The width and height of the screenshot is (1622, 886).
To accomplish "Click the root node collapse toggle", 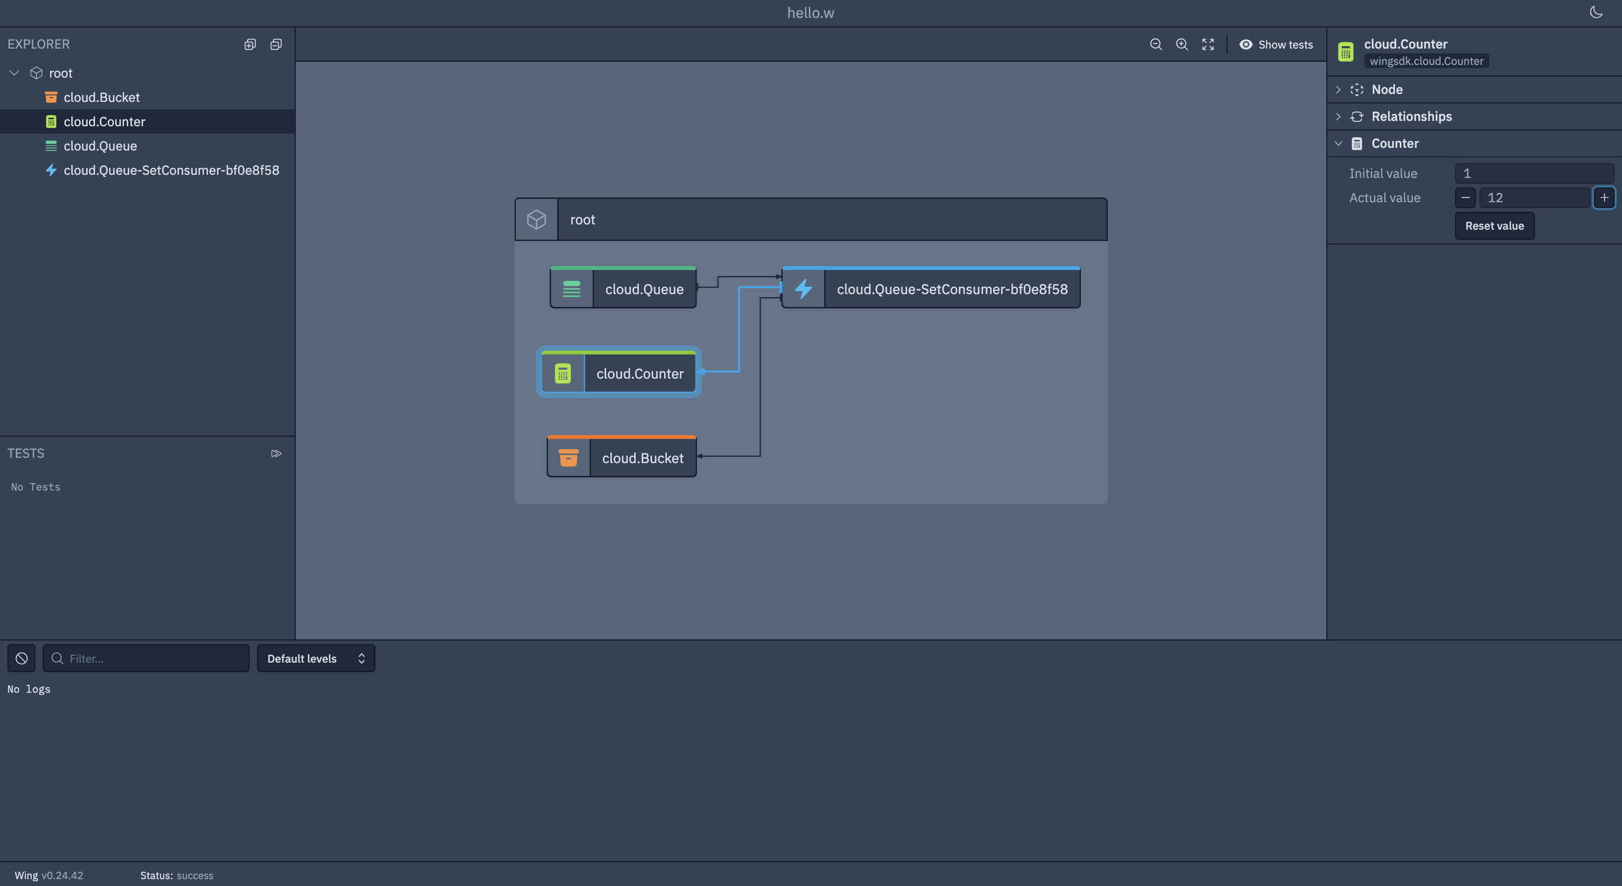I will coord(13,73).
